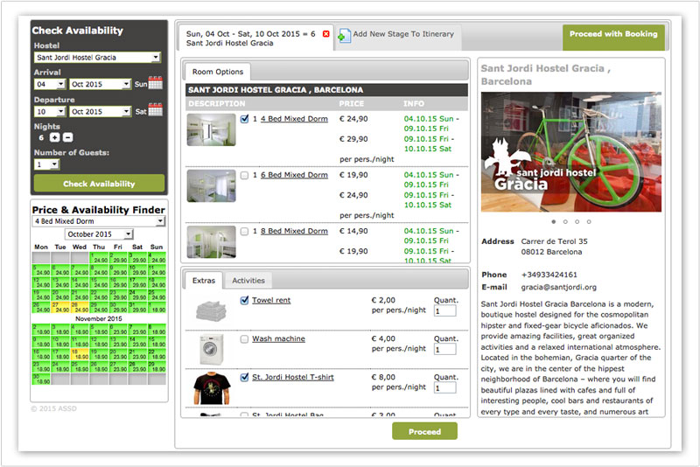The image size is (700, 467).
Task: Switch to the Activities tab
Action: tap(248, 281)
